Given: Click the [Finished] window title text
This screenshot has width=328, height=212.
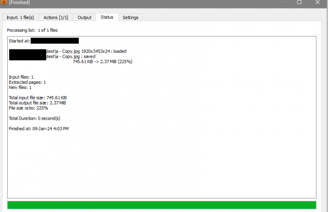Looking at the screenshot, I should point(19,3).
